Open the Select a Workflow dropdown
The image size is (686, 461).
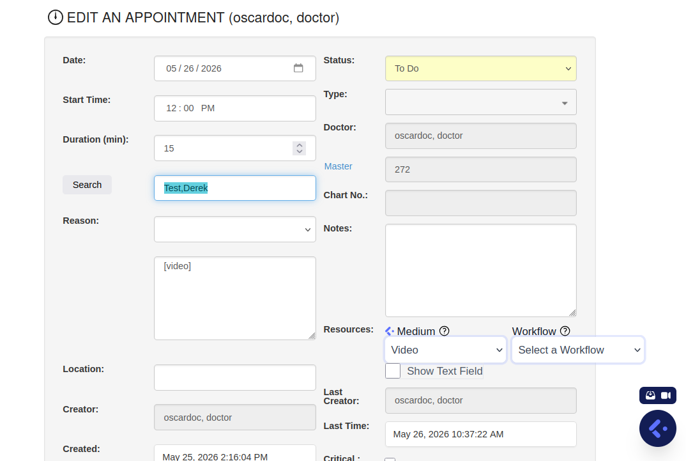coord(578,350)
